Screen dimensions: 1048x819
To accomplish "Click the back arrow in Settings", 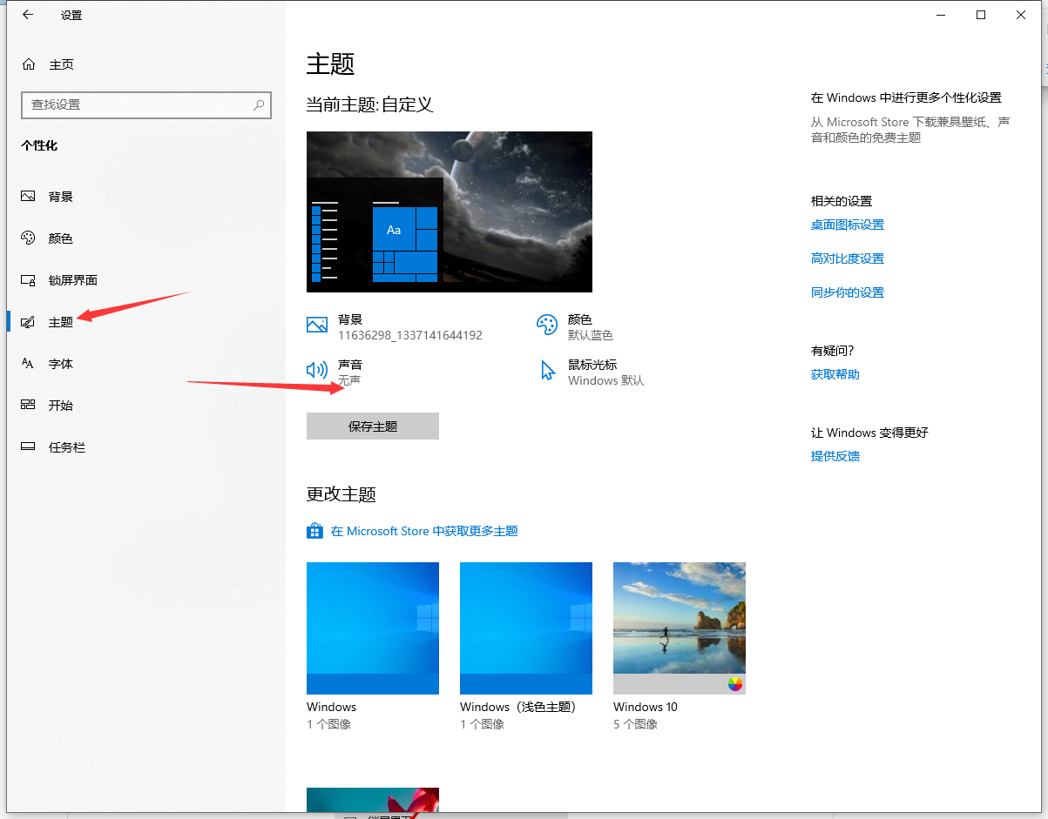I will pyautogui.click(x=28, y=15).
